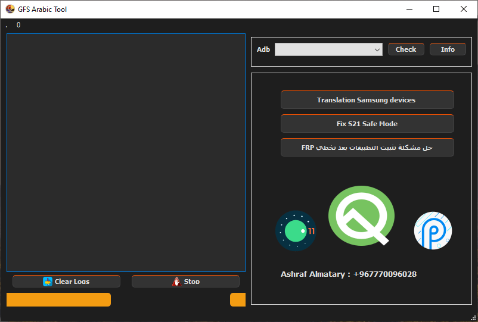This screenshot has width=478, height=322.
Task: Click the Android 11 logo
Action: (296, 231)
